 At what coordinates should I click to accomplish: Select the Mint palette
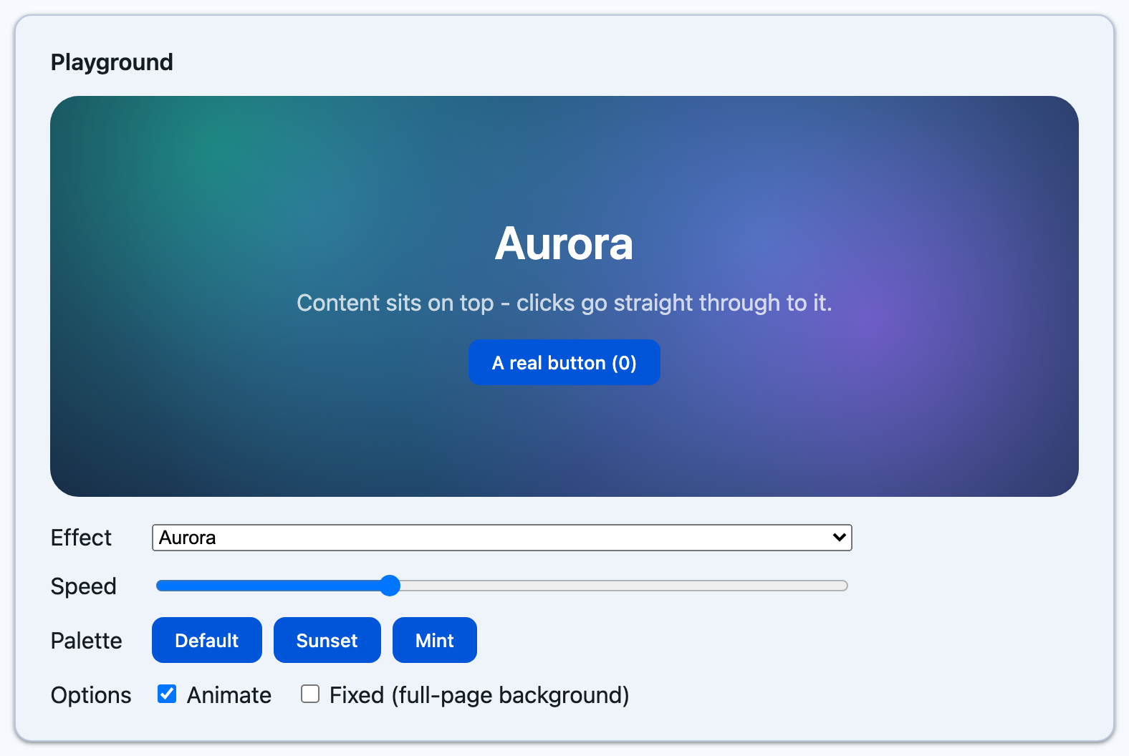pyautogui.click(x=435, y=640)
